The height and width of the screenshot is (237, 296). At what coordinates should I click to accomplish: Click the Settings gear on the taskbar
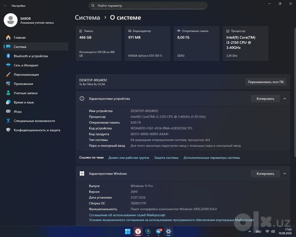click(x=168, y=232)
